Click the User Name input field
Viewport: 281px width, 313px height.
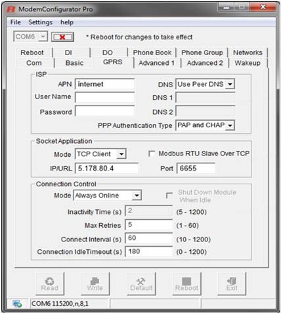tap(105, 97)
